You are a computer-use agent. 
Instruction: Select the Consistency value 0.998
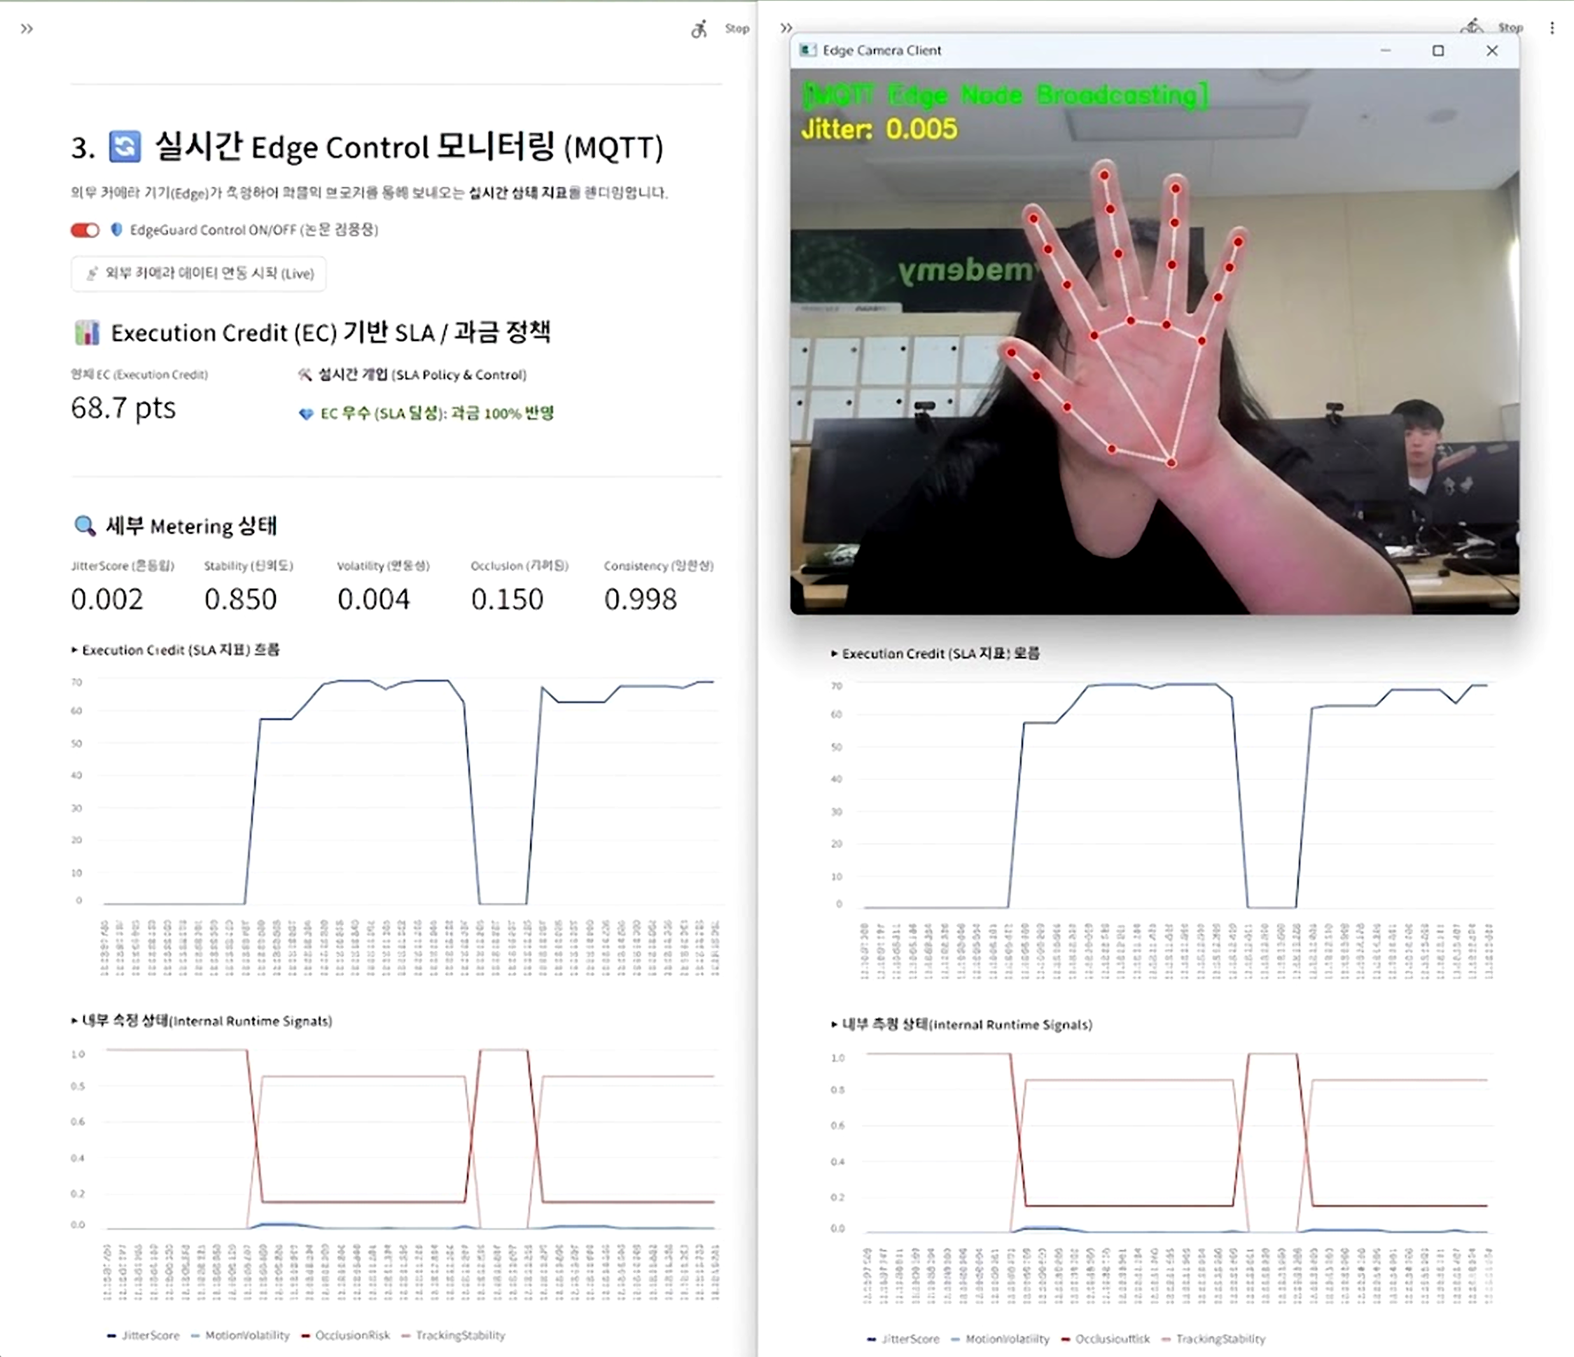click(x=641, y=599)
